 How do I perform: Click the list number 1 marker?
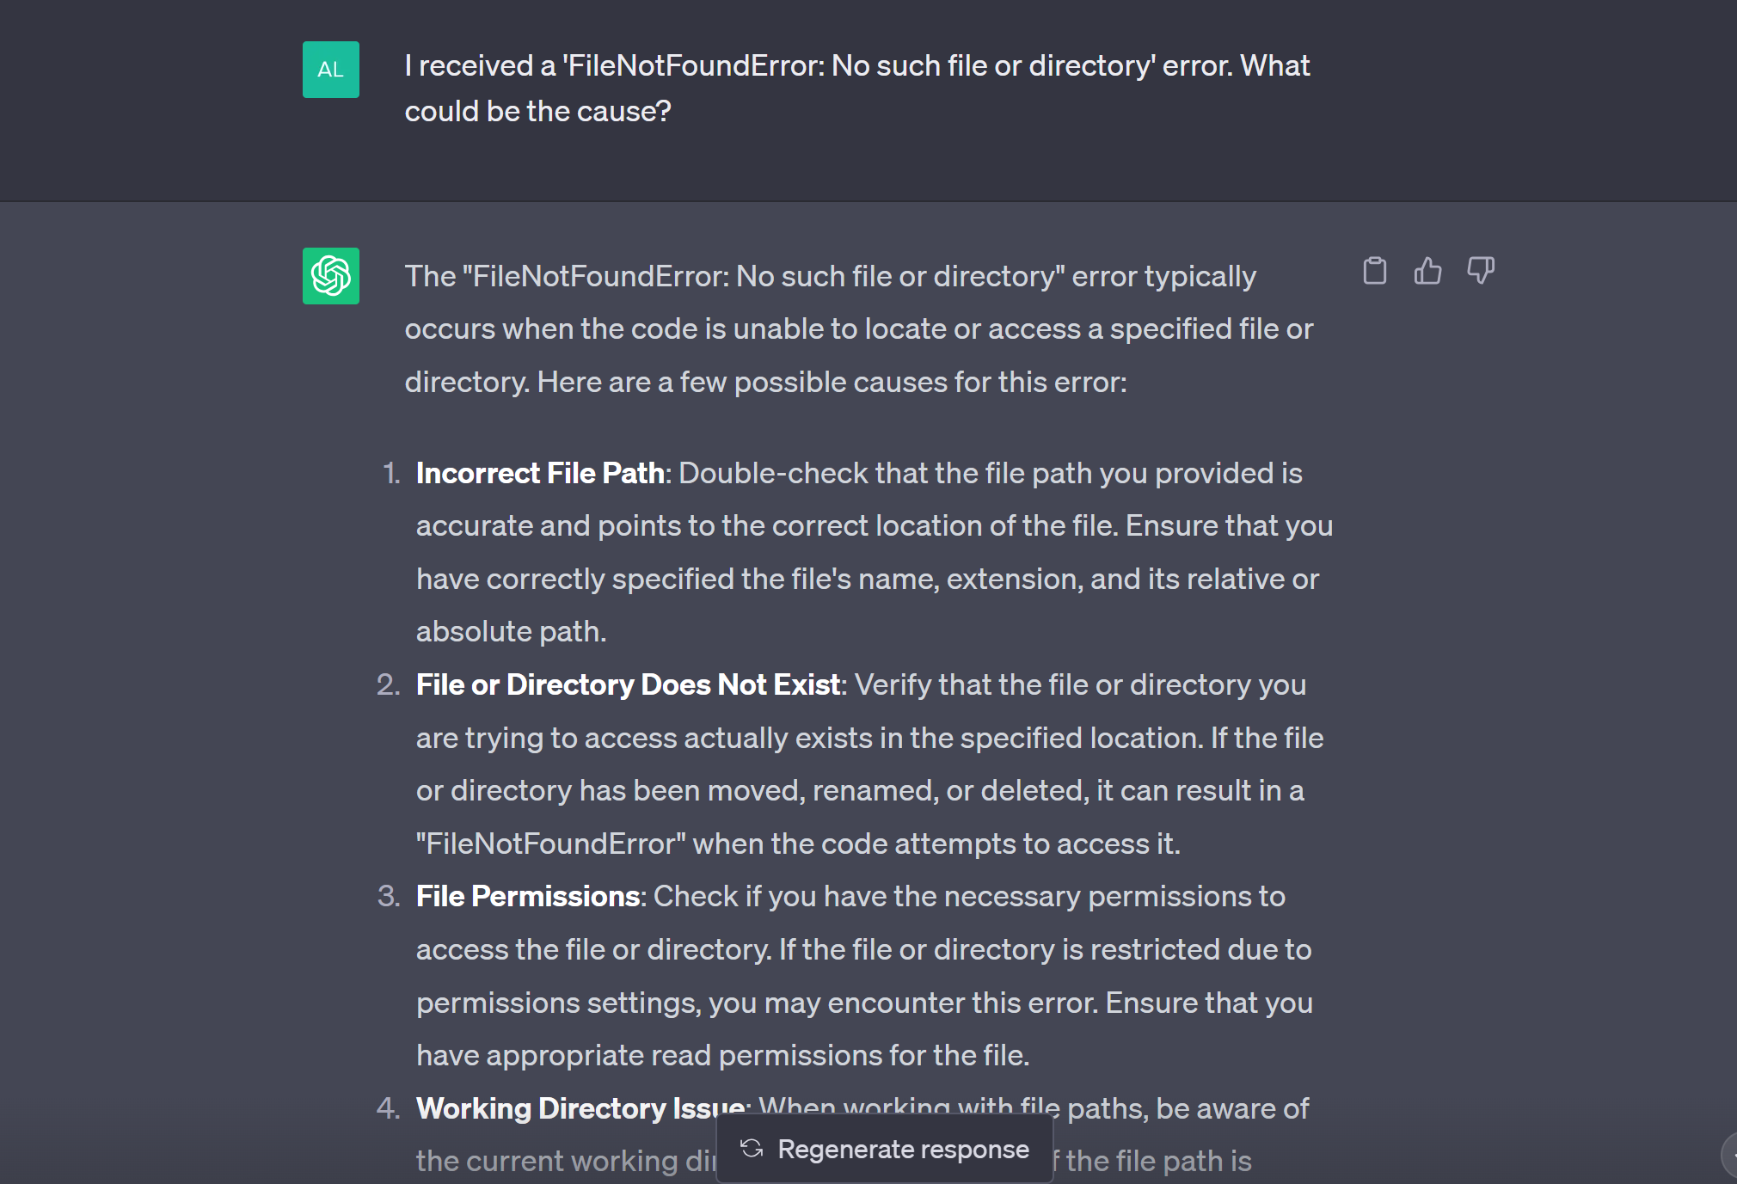click(x=391, y=473)
